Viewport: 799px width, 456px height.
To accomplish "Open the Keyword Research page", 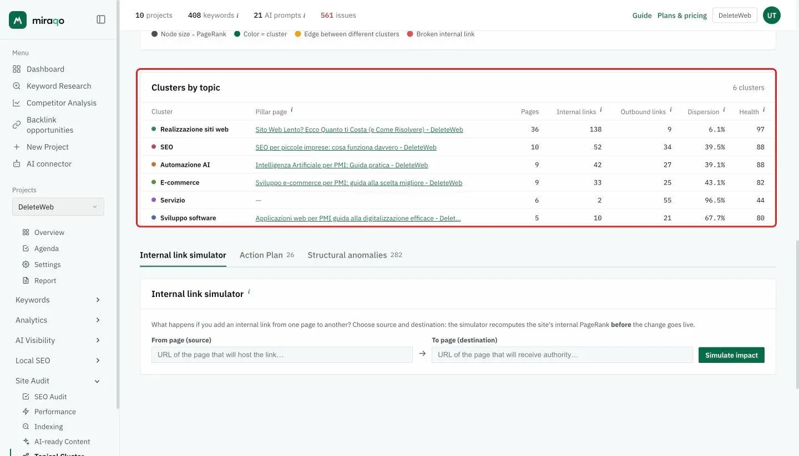I will point(59,86).
